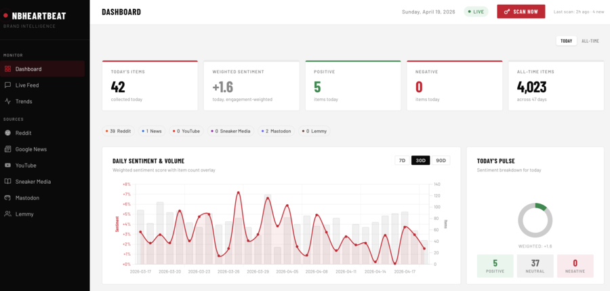Click the 2026-04-05 chart date label
This screenshot has height=291, width=610.
click(x=287, y=271)
